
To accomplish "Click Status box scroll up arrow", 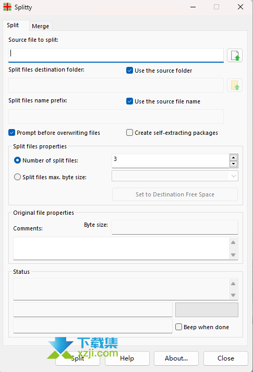I will click(233, 284).
